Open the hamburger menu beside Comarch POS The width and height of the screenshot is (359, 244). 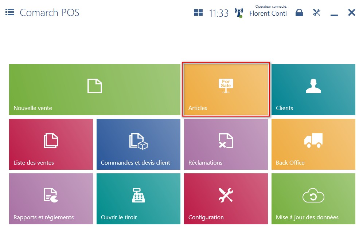point(10,12)
